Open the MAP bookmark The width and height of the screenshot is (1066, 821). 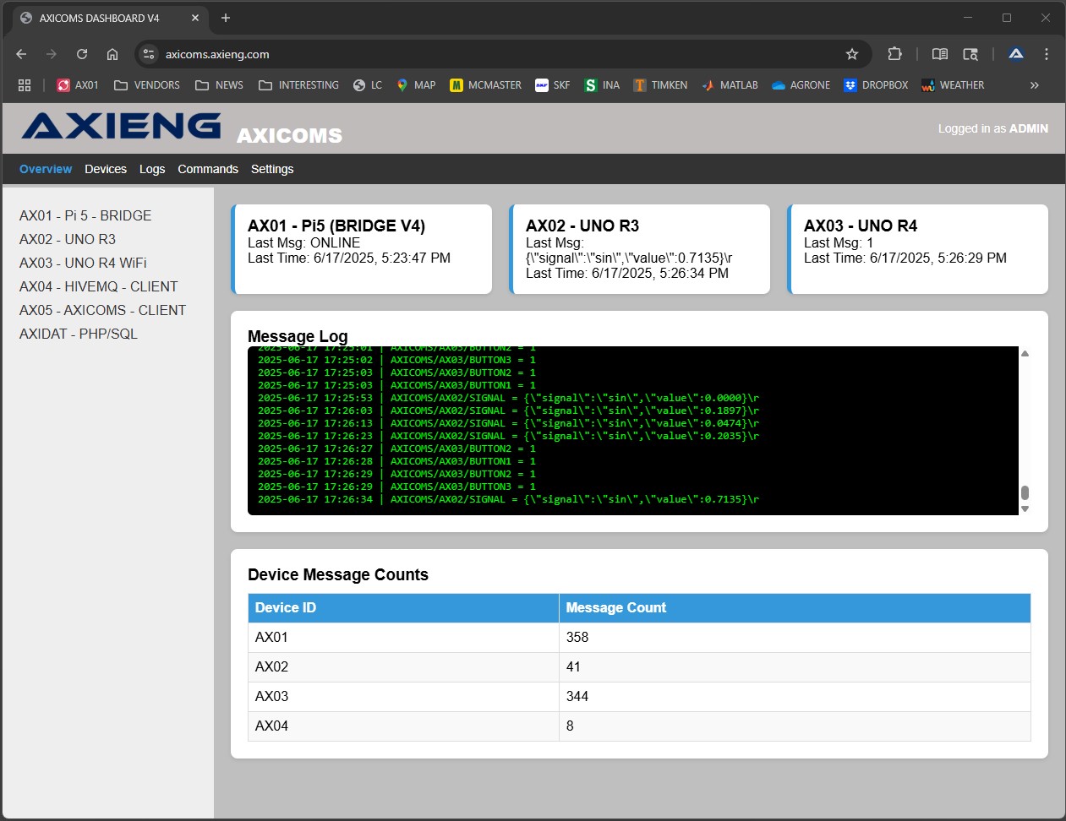click(x=415, y=84)
